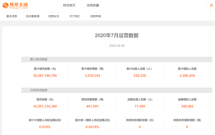This screenshot has height=135, width=215.
Task: Select the 信披申明 tab
Action: pos(96,16)
